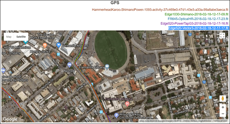The image size is (230, 124).
Task: Click Fremantle Hospital H marker
Action: 127,104
